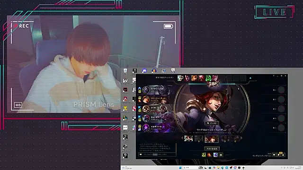303x170 pixels.
Task: Select the highlighted center skin thumbnail
Action: 212,138
